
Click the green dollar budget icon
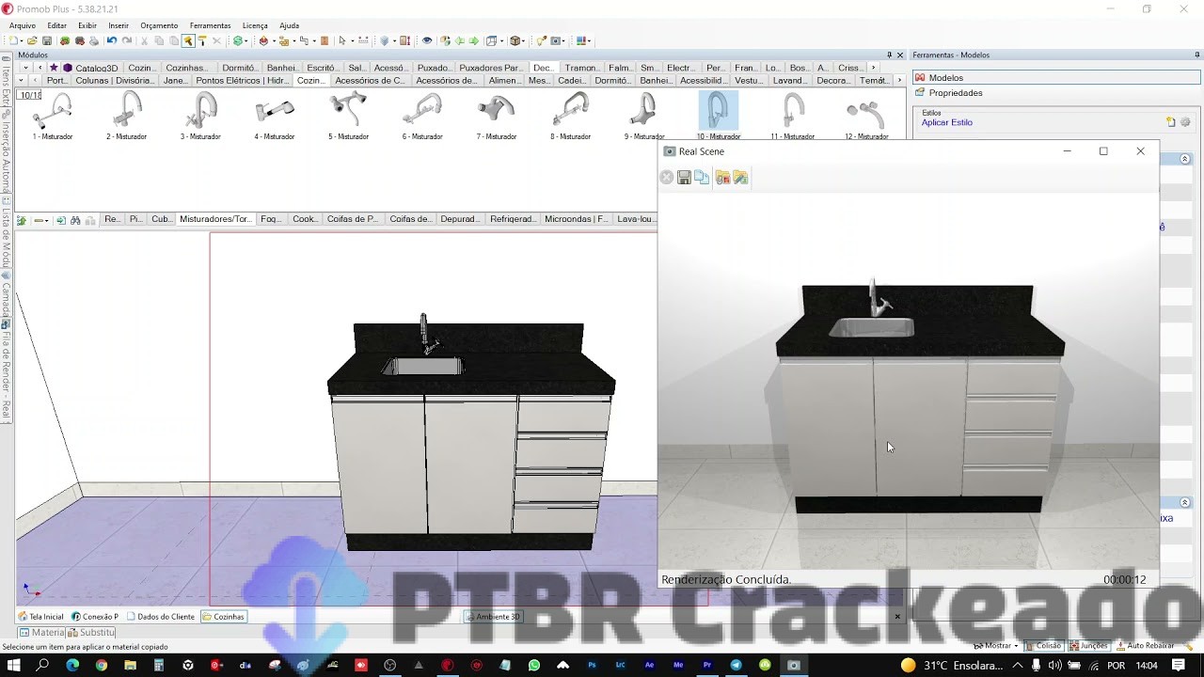coord(238,40)
